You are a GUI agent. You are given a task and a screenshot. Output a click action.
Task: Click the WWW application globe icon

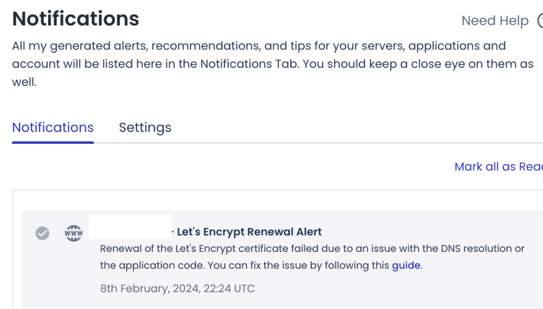74,233
